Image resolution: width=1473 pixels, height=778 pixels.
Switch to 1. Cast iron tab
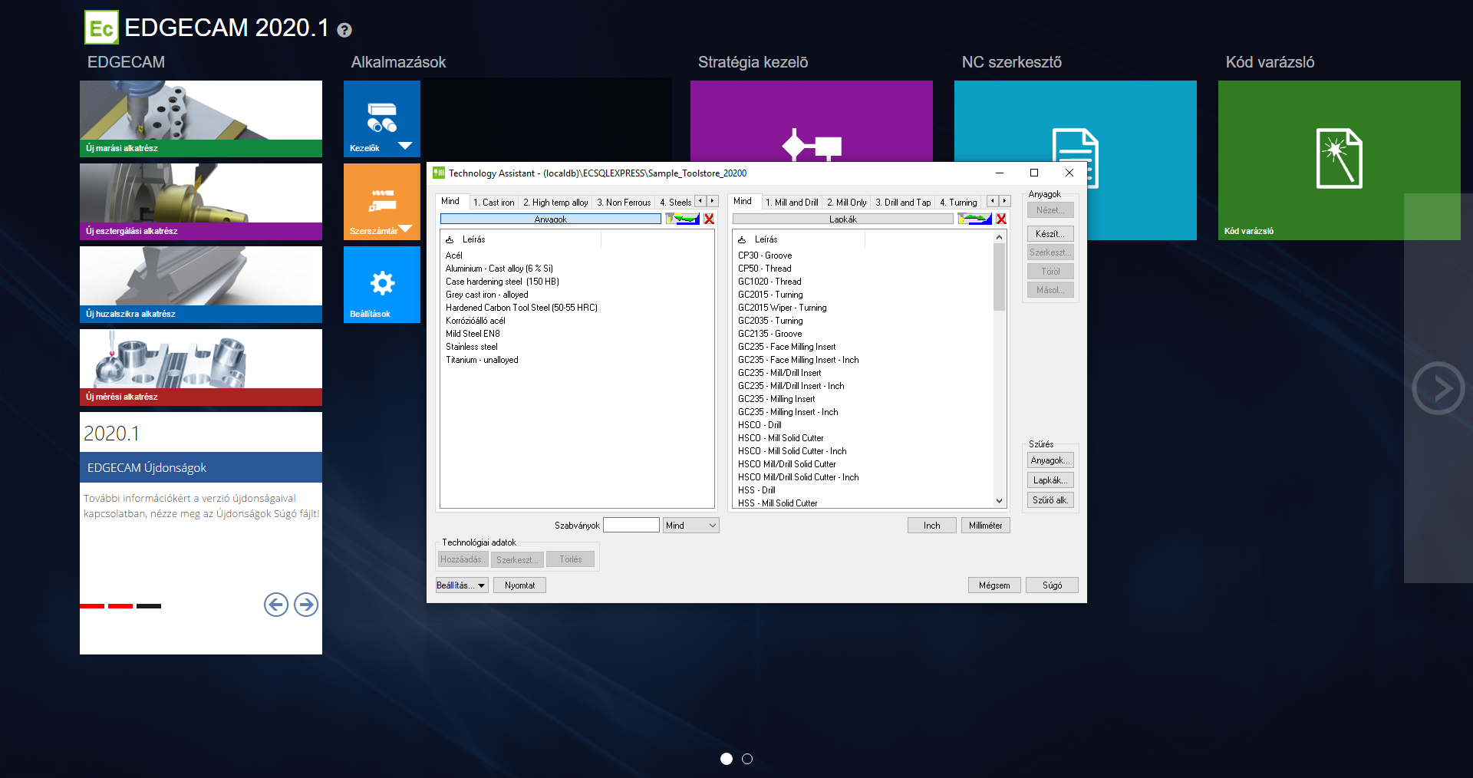click(x=493, y=203)
